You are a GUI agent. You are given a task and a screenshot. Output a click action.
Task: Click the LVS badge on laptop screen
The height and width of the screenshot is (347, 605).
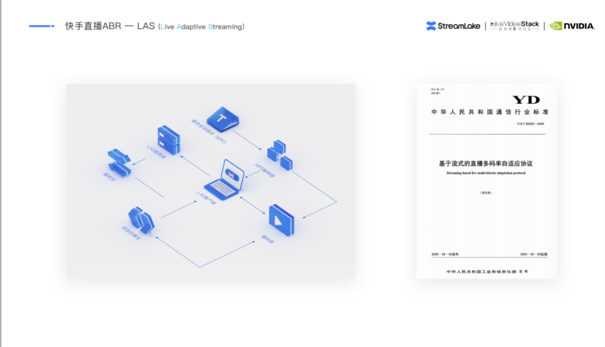point(231,175)
